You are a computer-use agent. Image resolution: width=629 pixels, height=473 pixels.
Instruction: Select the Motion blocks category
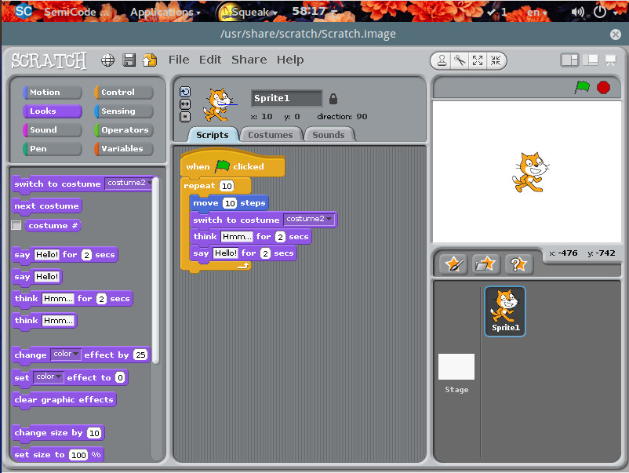pos(53,93)
